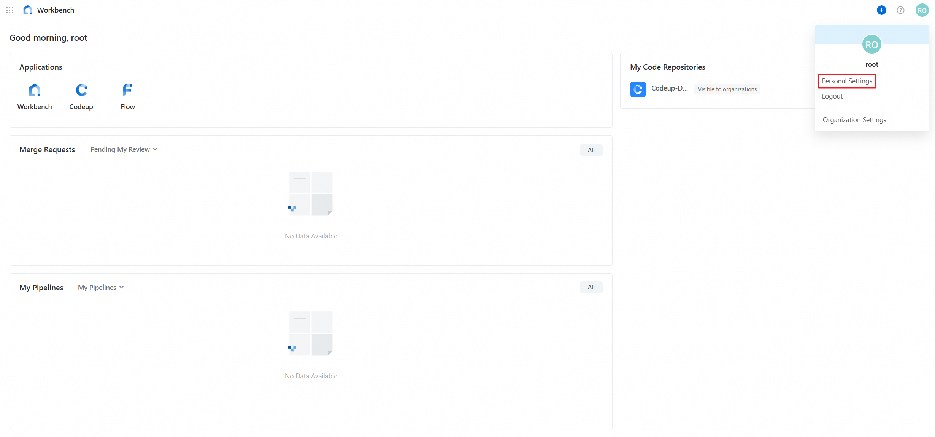Click the root username in dropdown
The height and width of the screenshot is (437, 935).
872,64
